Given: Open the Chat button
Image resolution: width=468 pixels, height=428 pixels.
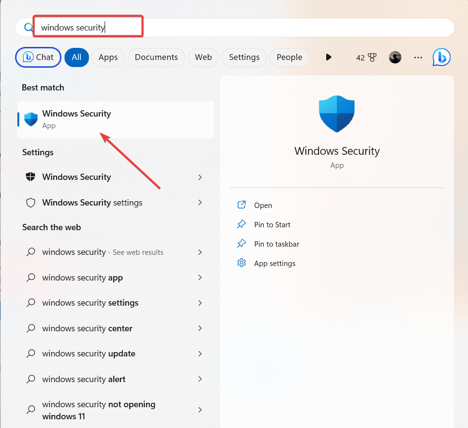Looking at the screenshot, I should click(x=38, y=57).
